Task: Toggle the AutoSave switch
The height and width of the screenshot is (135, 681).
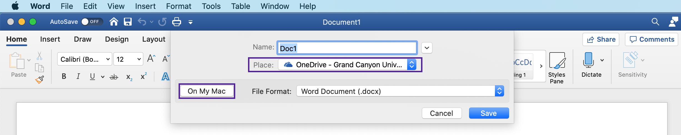Action: point(92,22)
